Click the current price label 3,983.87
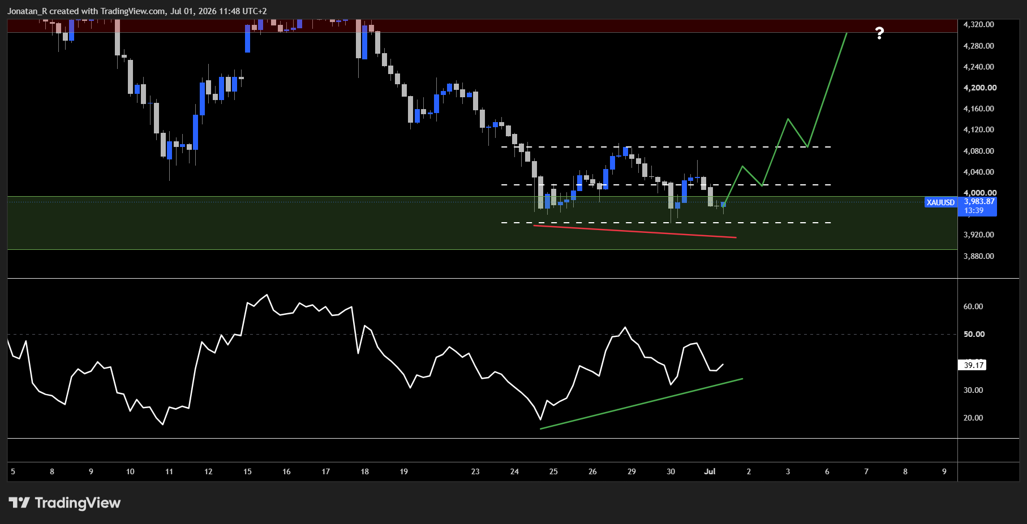Image resolution: width=1027 pixels, height=524 pixels. (979, 201)
